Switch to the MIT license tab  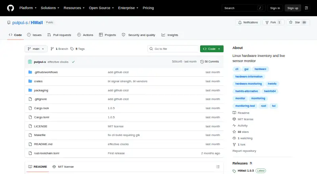pyautogui.click(x=63, y=166)
